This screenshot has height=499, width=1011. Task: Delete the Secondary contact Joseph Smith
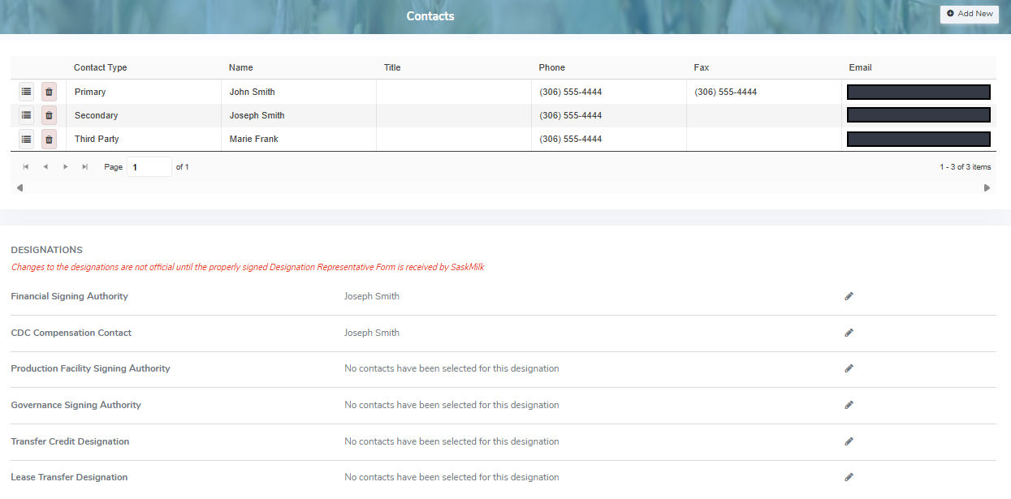[x=49, y=115]
